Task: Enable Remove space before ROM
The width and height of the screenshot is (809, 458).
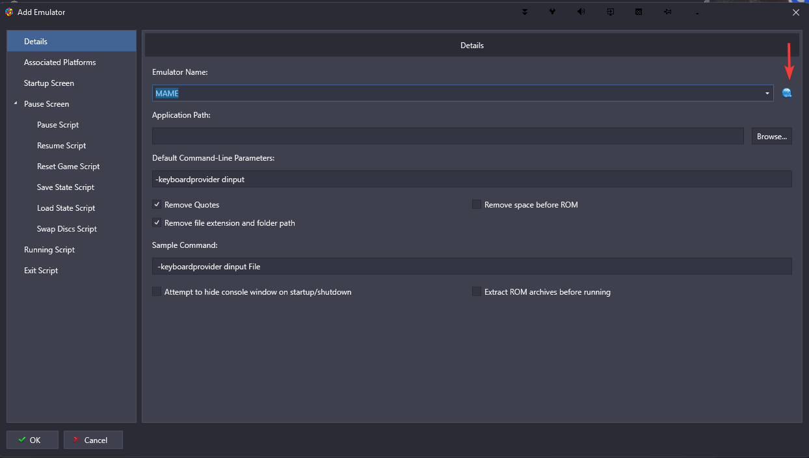Action: point(477,204)
